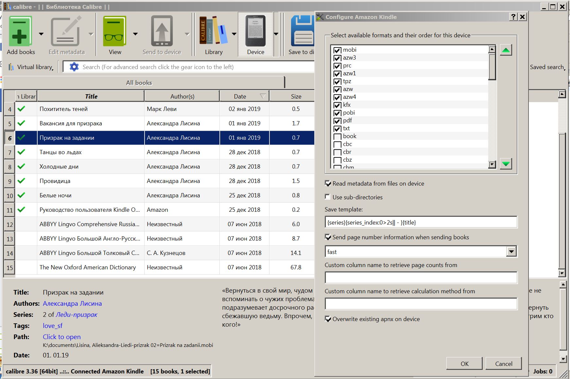Screen dimensions: 570x379
Task: Expand the Add books dropdown arrow
Action: 41,34
